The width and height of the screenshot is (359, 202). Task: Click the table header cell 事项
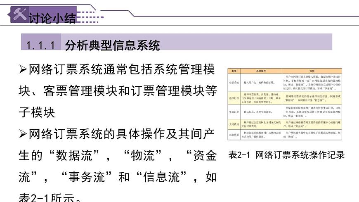point(234,71)
